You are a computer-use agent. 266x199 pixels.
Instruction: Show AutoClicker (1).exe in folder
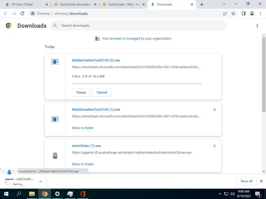(83, 164)
